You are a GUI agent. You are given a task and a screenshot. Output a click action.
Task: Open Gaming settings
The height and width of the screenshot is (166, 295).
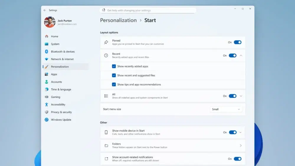[x=66, y=97]
